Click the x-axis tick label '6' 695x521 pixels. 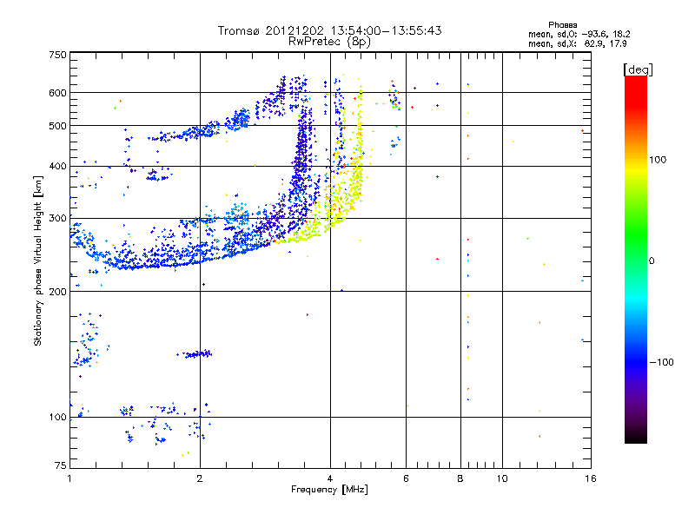406,478
